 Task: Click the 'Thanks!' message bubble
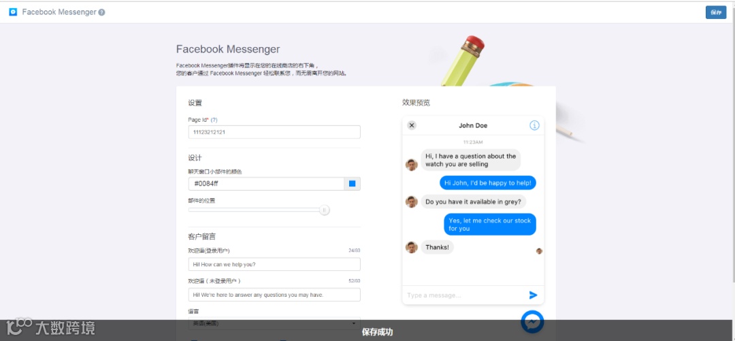coord(437,247)
